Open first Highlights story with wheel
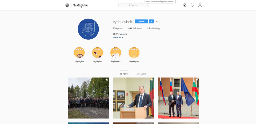 pyautogui.click(x=79, y=52)
